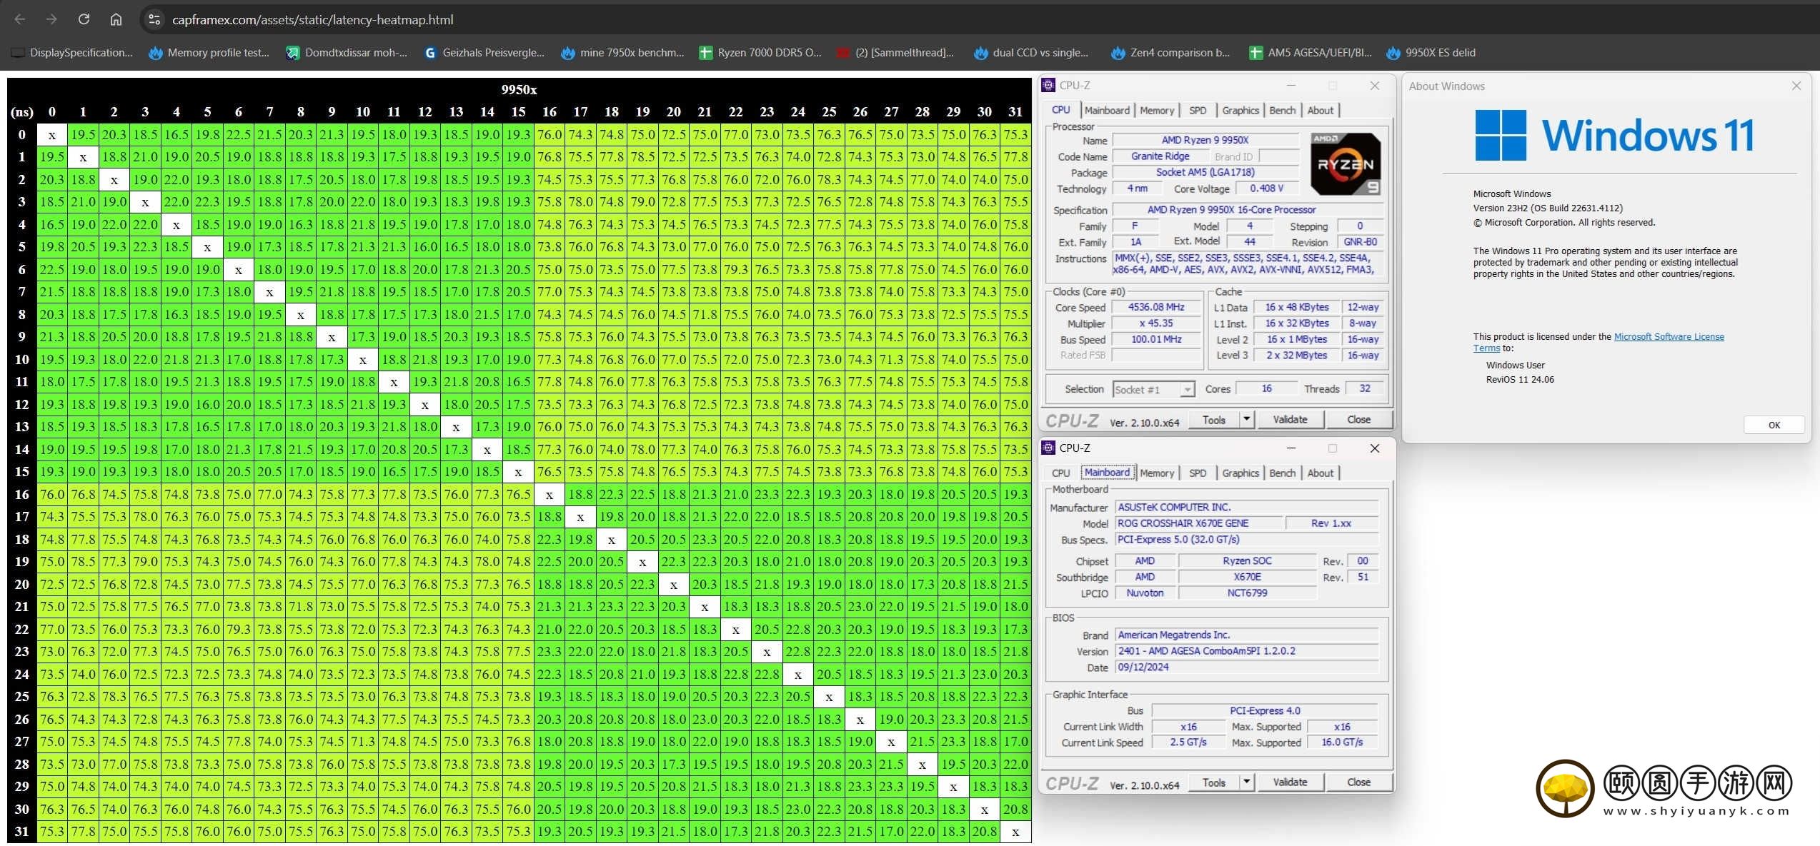Select Bench tab in upper CPU-Z window
This screenshot has width=1820, height=846.
(1282, 110)
